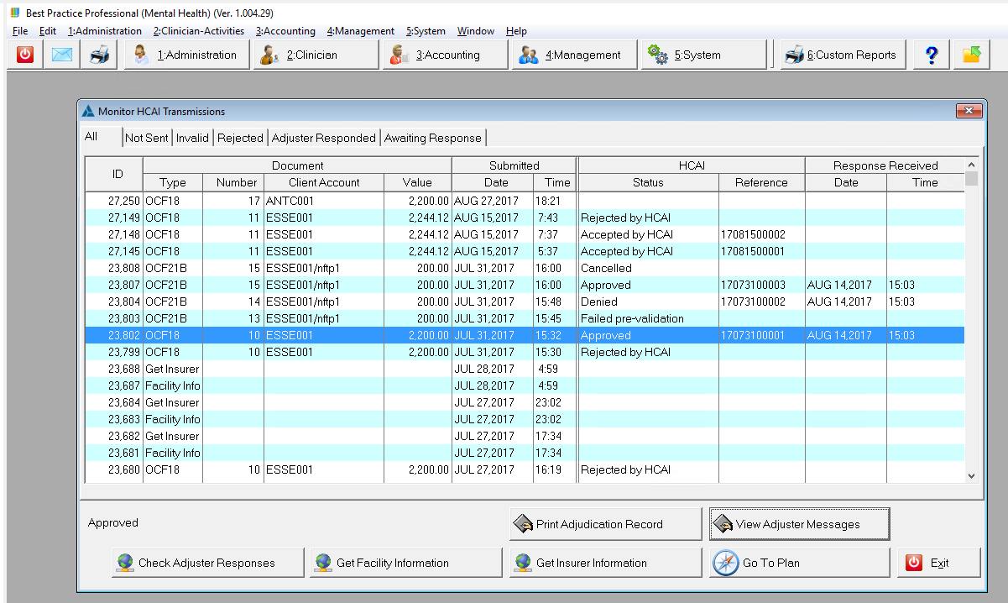Click the View Adjuster Messages button
The image size is (1008, 603).
coord(799,524)
